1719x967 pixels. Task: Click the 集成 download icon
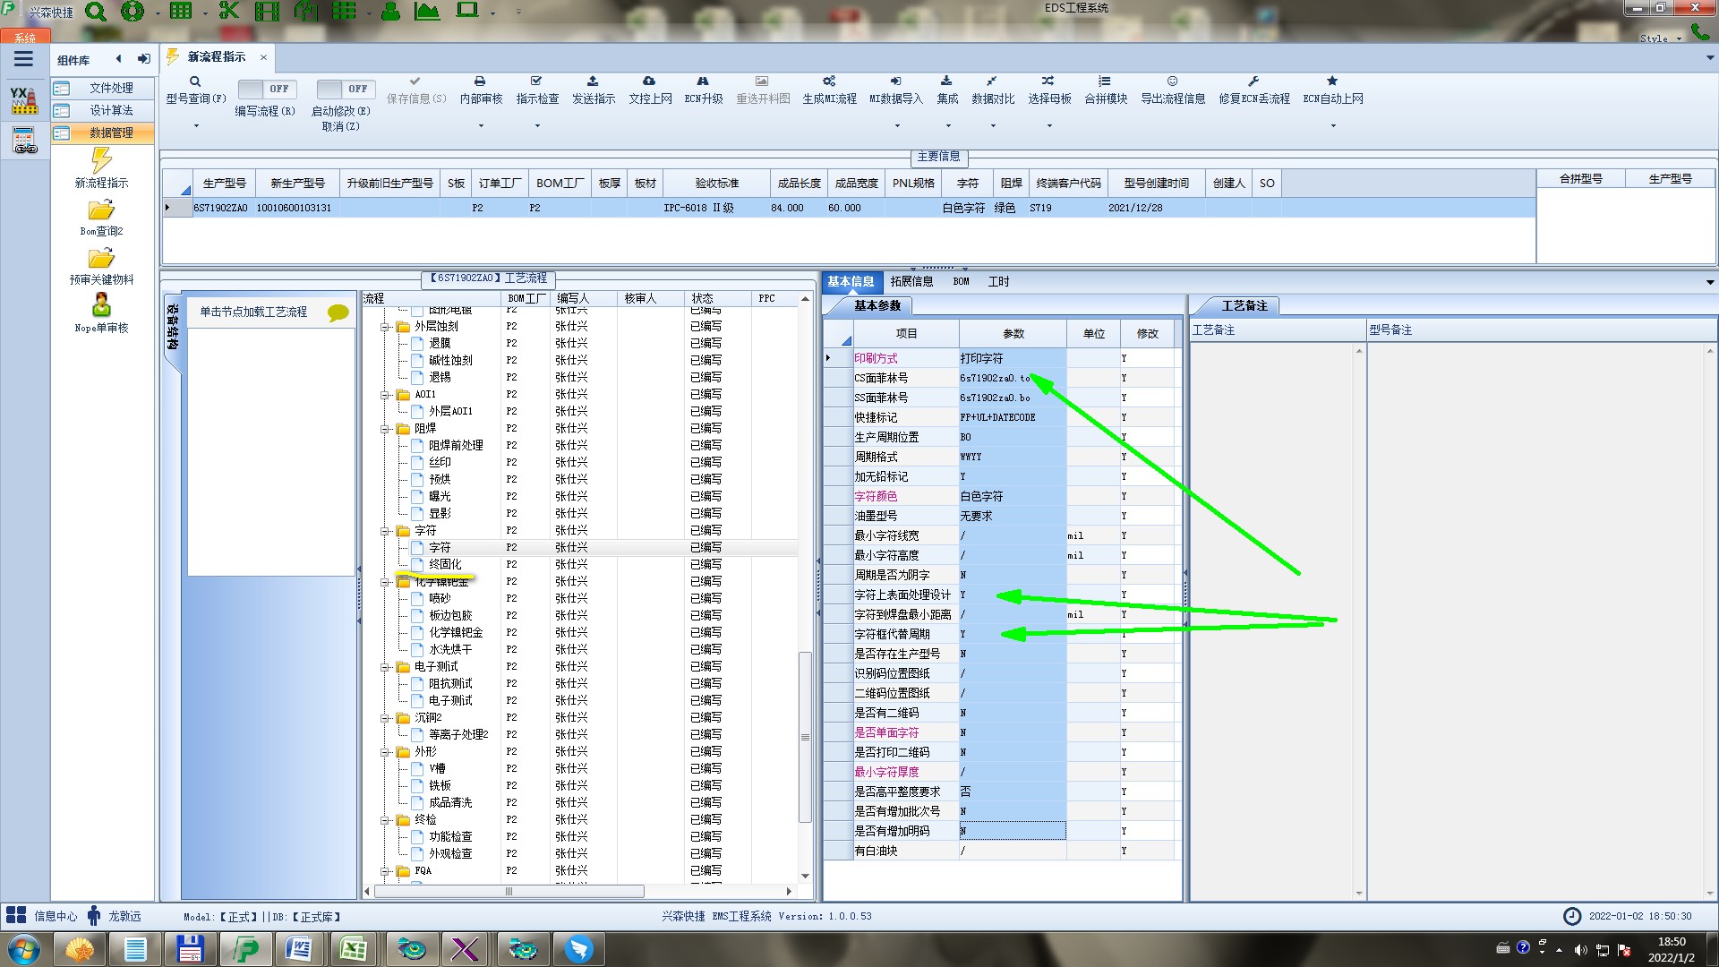tap(946, 81)
